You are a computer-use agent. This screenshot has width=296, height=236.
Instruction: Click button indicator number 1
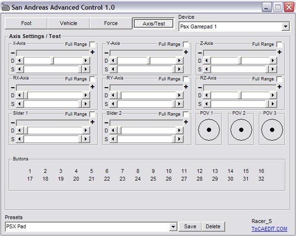point(30,171)
